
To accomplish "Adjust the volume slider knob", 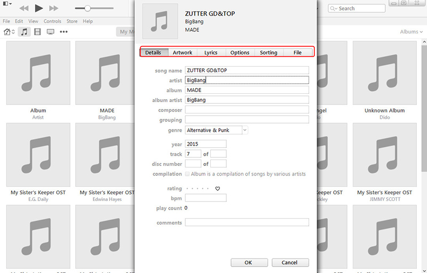I will point(88,8).
